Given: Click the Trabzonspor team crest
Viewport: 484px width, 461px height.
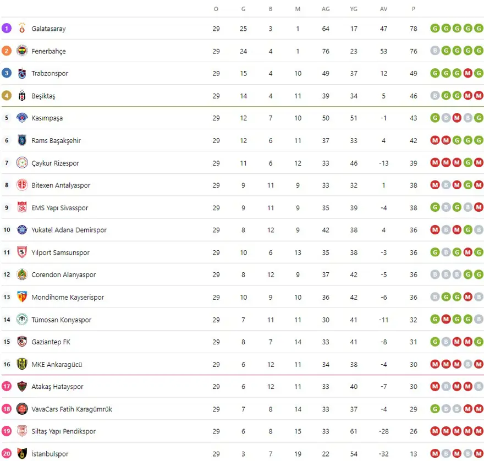Looking at the screenshot, I should [x=22, y=73].
